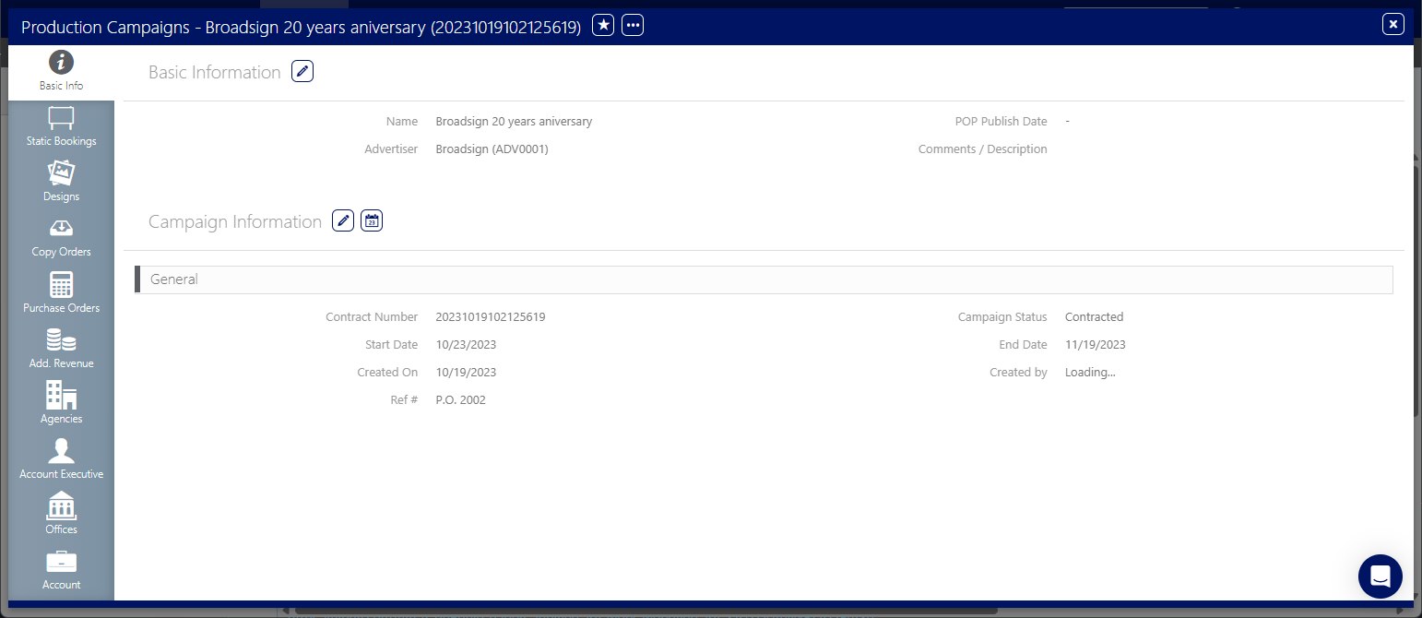Click the Comments / Description label
The image size is (1422, 618).
pos(983,149)
